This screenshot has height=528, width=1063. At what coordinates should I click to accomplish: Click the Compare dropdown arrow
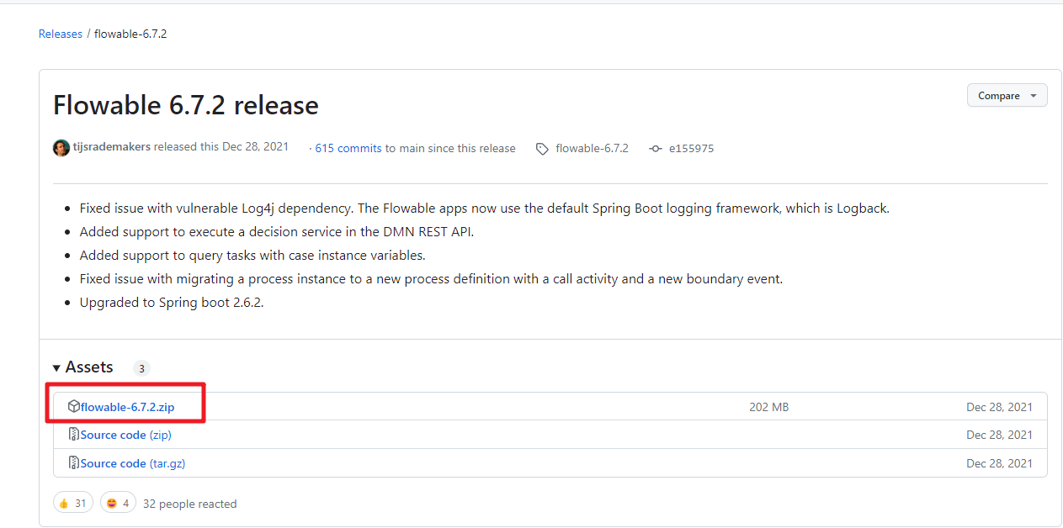1033,96
